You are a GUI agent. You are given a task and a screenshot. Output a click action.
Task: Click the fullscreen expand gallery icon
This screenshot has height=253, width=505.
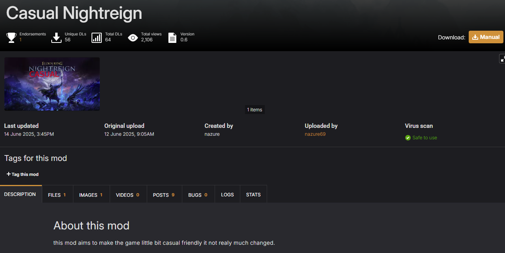pyautogui.click(x=502, y=59)
